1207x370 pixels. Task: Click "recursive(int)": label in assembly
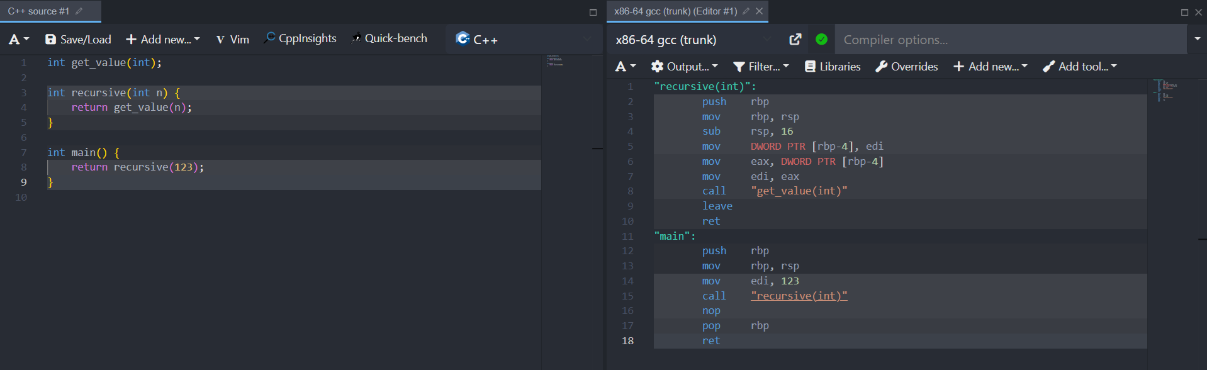click(705, 87)
